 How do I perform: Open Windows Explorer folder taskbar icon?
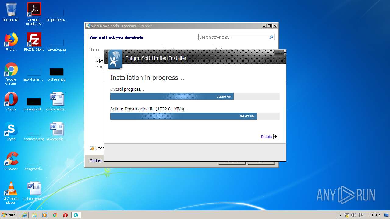34,215
